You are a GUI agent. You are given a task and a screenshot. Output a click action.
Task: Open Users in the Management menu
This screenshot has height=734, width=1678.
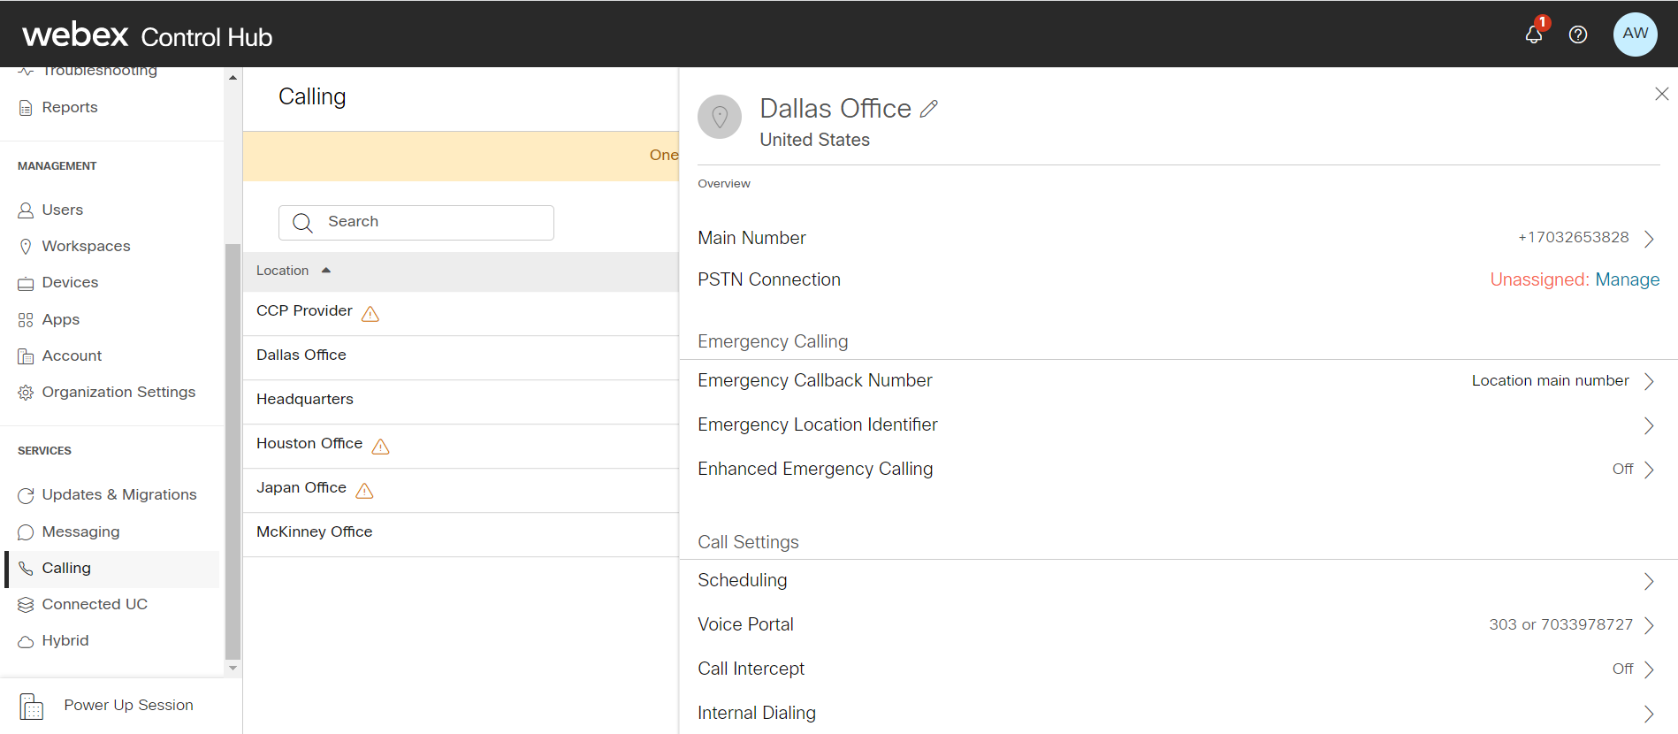tap(63, 210)
